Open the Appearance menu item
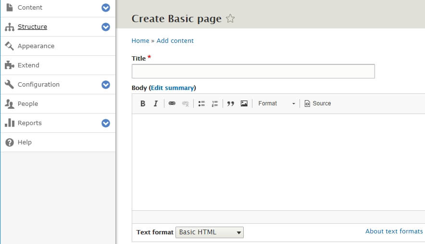425x244 pixels. coord(36,46)
